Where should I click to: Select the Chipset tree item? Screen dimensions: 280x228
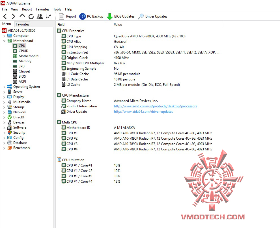24,71
